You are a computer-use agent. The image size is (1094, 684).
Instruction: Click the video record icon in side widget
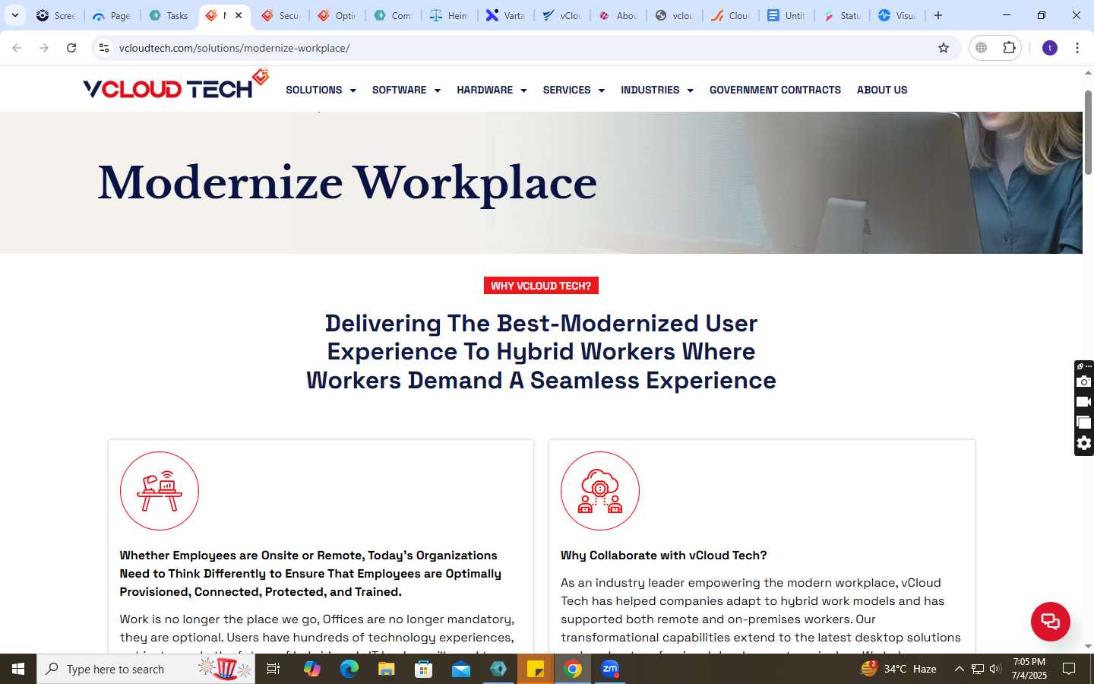[x=1084, y=402]
